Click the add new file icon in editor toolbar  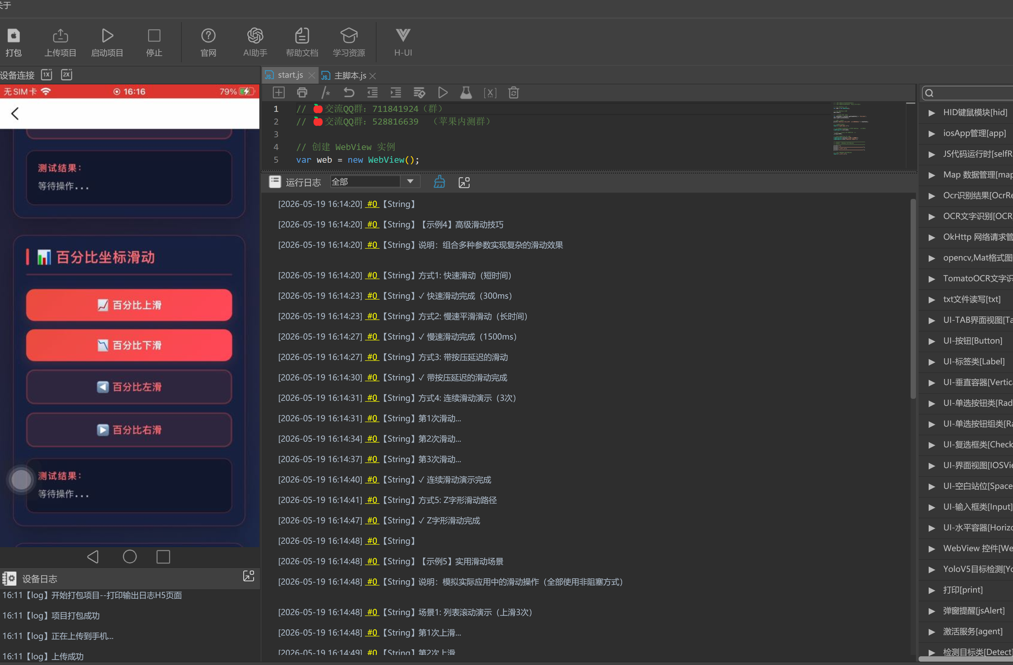[x=278, y=92]
